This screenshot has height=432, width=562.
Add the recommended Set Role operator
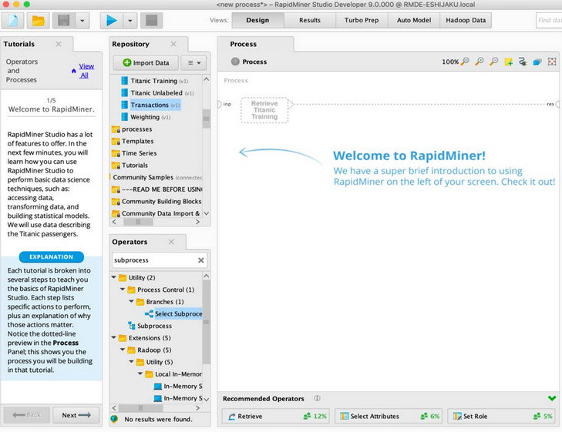(x=501, y=417)
